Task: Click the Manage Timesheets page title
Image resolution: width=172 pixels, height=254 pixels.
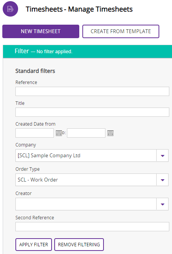Action: [x=79, y=9]
